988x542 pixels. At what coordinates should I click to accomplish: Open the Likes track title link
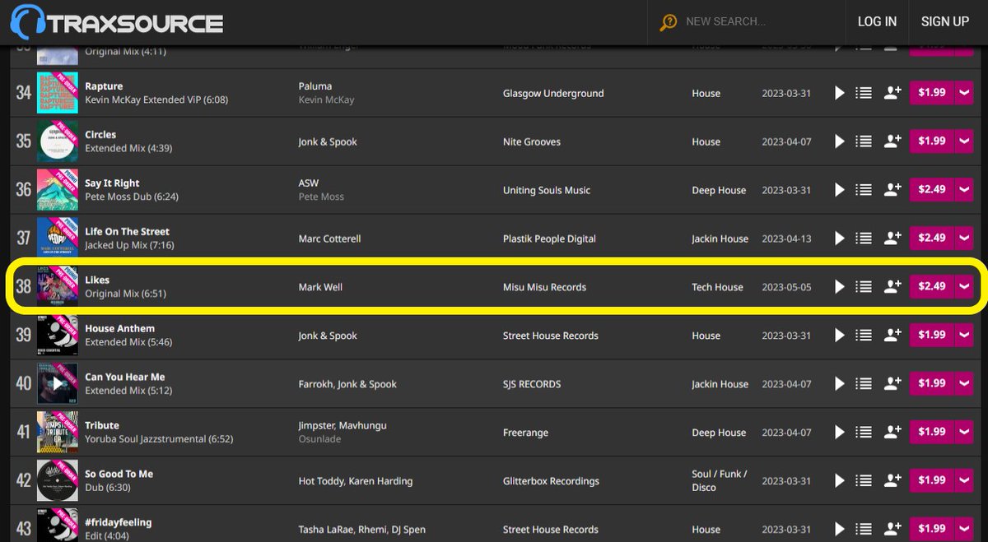coord(97,280)
